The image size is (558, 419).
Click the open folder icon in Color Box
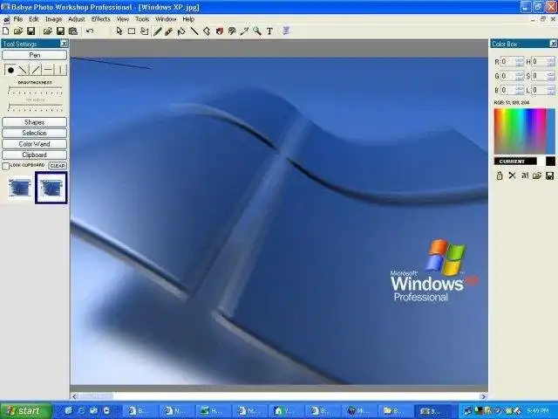(x=537, y=175)
